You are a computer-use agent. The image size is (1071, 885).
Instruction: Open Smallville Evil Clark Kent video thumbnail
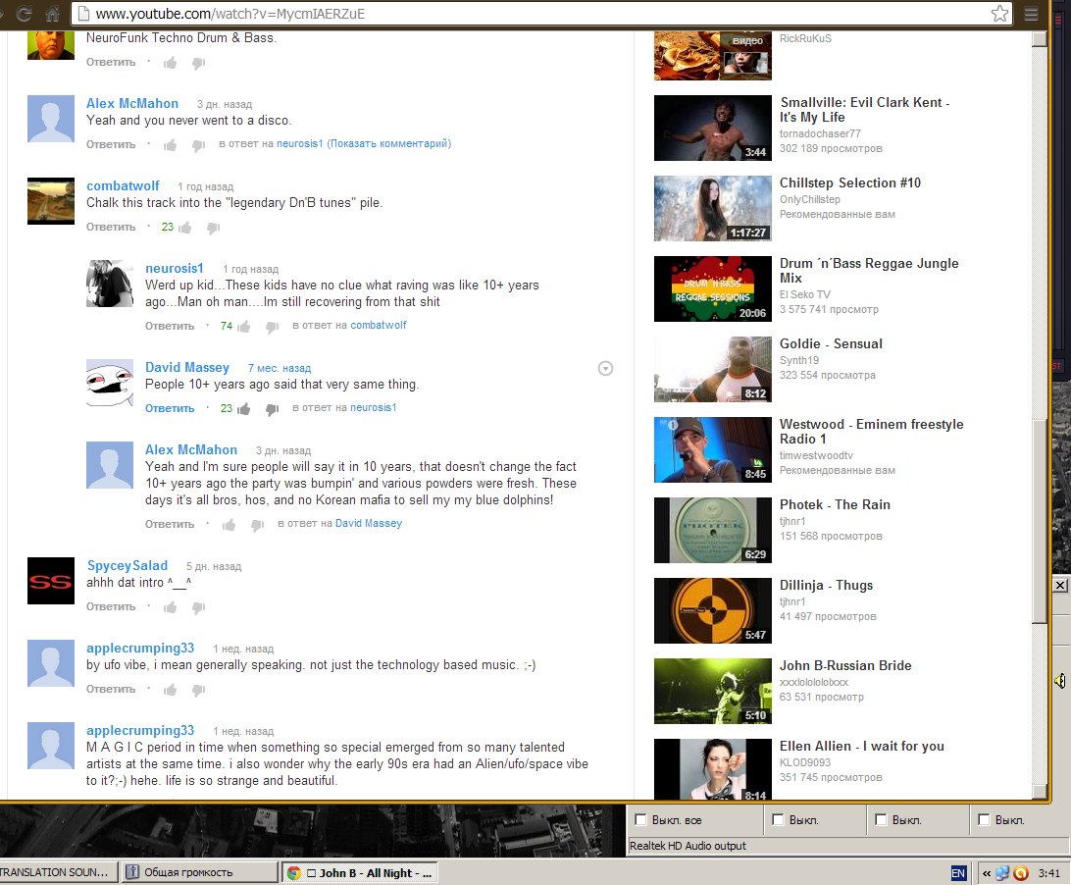click(x=712, y=128)
